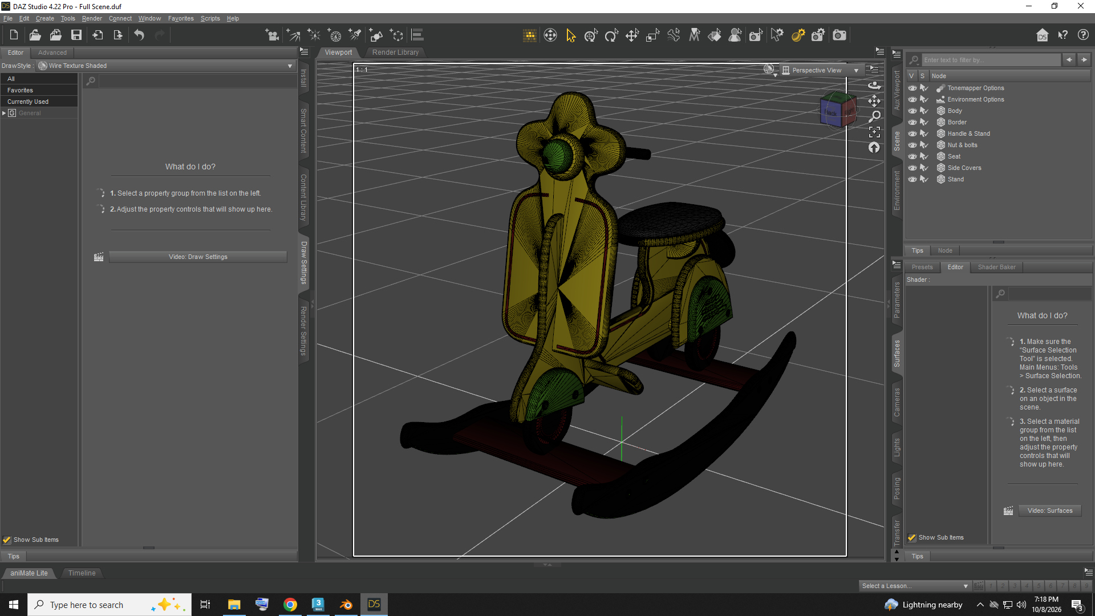The width and height of the screenshot is (1095, 616).
Task: Click the New Scene file icon
Action: 14,35
